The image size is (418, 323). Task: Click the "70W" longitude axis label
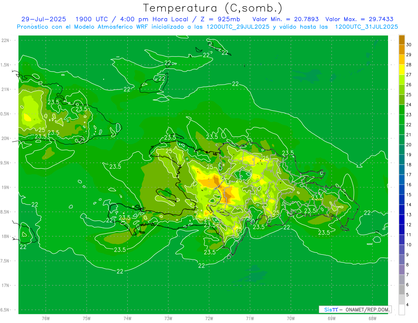coord(291,318)
